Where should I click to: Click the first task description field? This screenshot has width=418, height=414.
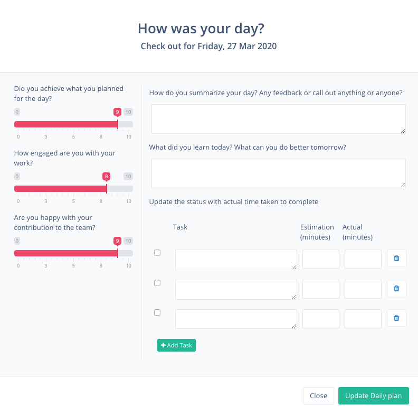[236, 260]
